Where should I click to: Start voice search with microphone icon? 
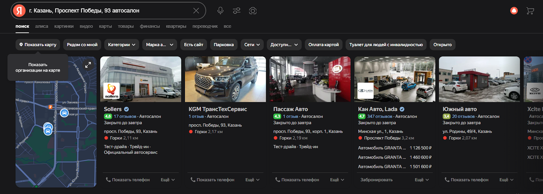(x=220, y=10)
